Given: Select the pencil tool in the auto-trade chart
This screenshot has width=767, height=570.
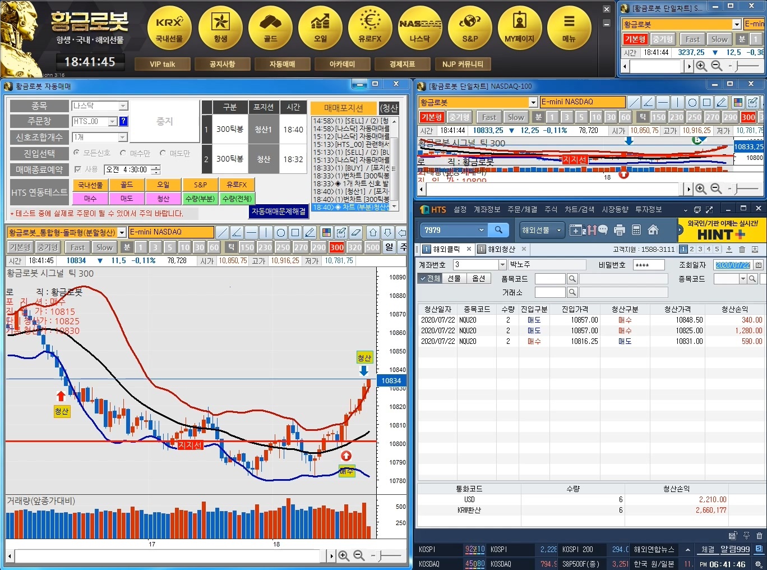Looking at the screenshot, I should tap(310, 232).
